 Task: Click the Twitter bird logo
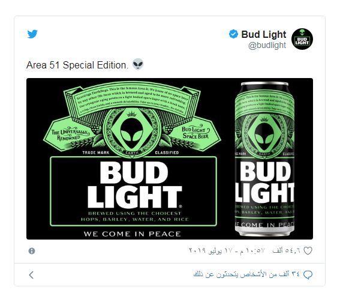(x=32, y=34)
